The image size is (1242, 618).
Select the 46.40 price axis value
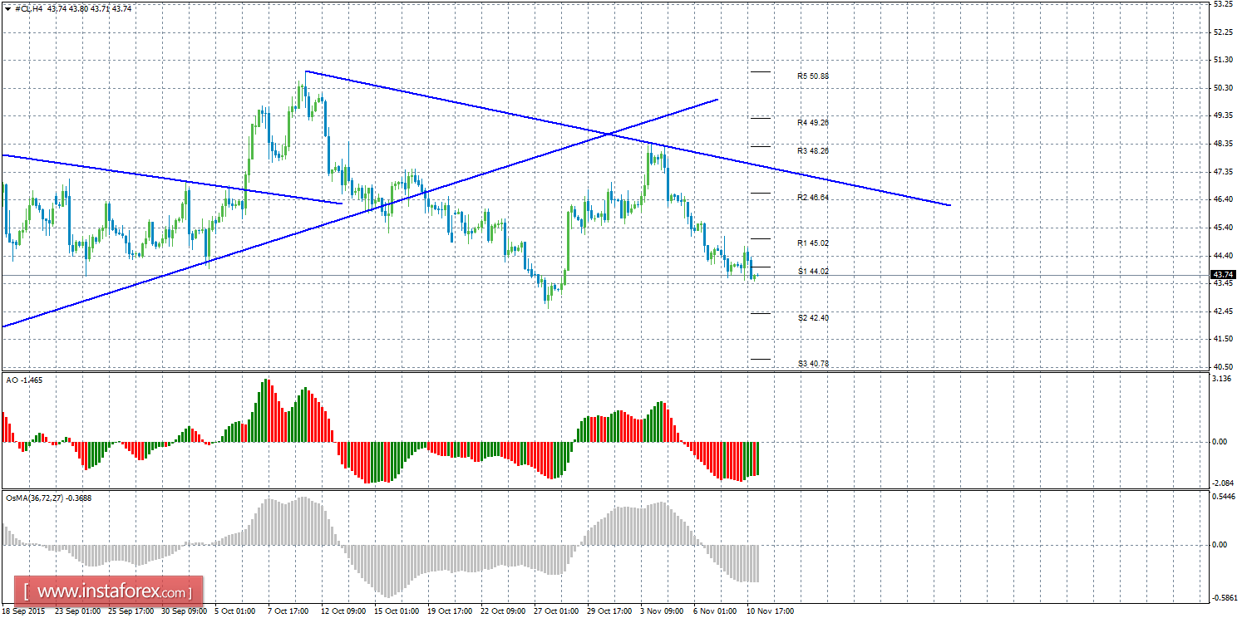point(1223,199)
